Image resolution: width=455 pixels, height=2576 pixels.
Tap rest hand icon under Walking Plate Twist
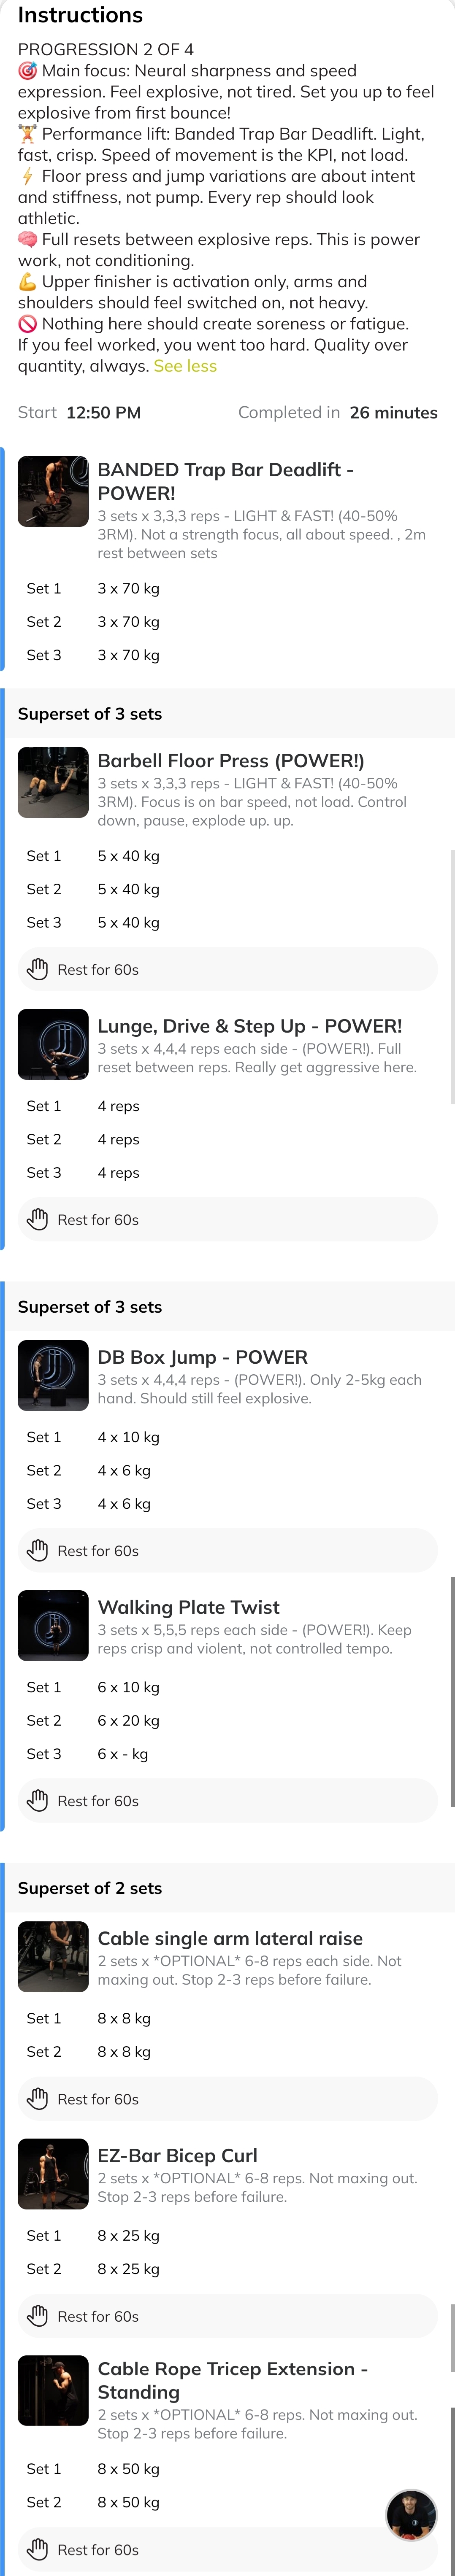click(38, 1800)
